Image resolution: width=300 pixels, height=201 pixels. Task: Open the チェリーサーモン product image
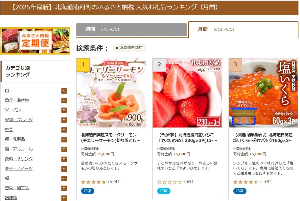(111, 93)
